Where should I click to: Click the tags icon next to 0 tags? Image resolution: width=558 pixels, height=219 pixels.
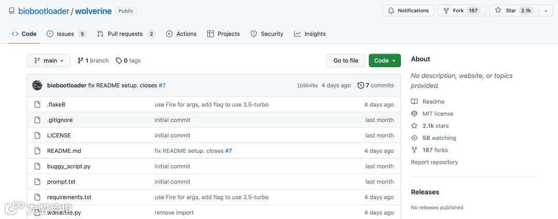pyautogui.click(x=119, y=60)
